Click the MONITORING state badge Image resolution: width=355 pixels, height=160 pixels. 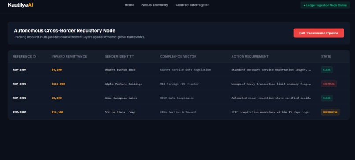tap(330, 112)
